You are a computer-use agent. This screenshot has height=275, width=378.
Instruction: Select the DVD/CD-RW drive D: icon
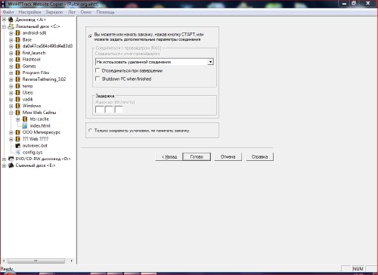[11, 159]
